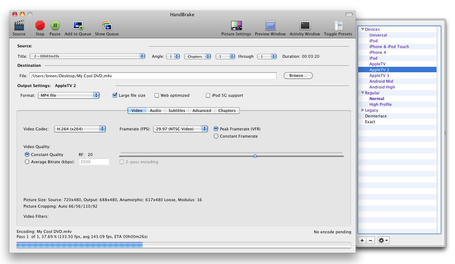Open the ending chapter dropdown after through
The height and width of the screenshot is (264, 455).
[267, 56]
